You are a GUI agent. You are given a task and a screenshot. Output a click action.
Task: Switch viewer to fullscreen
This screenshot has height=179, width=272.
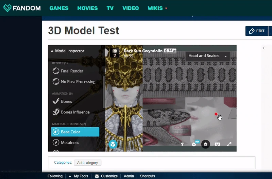[229, 144]
